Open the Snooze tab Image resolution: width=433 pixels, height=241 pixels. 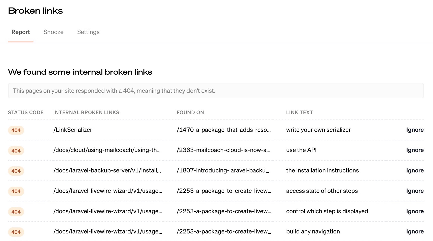(53, 32)
